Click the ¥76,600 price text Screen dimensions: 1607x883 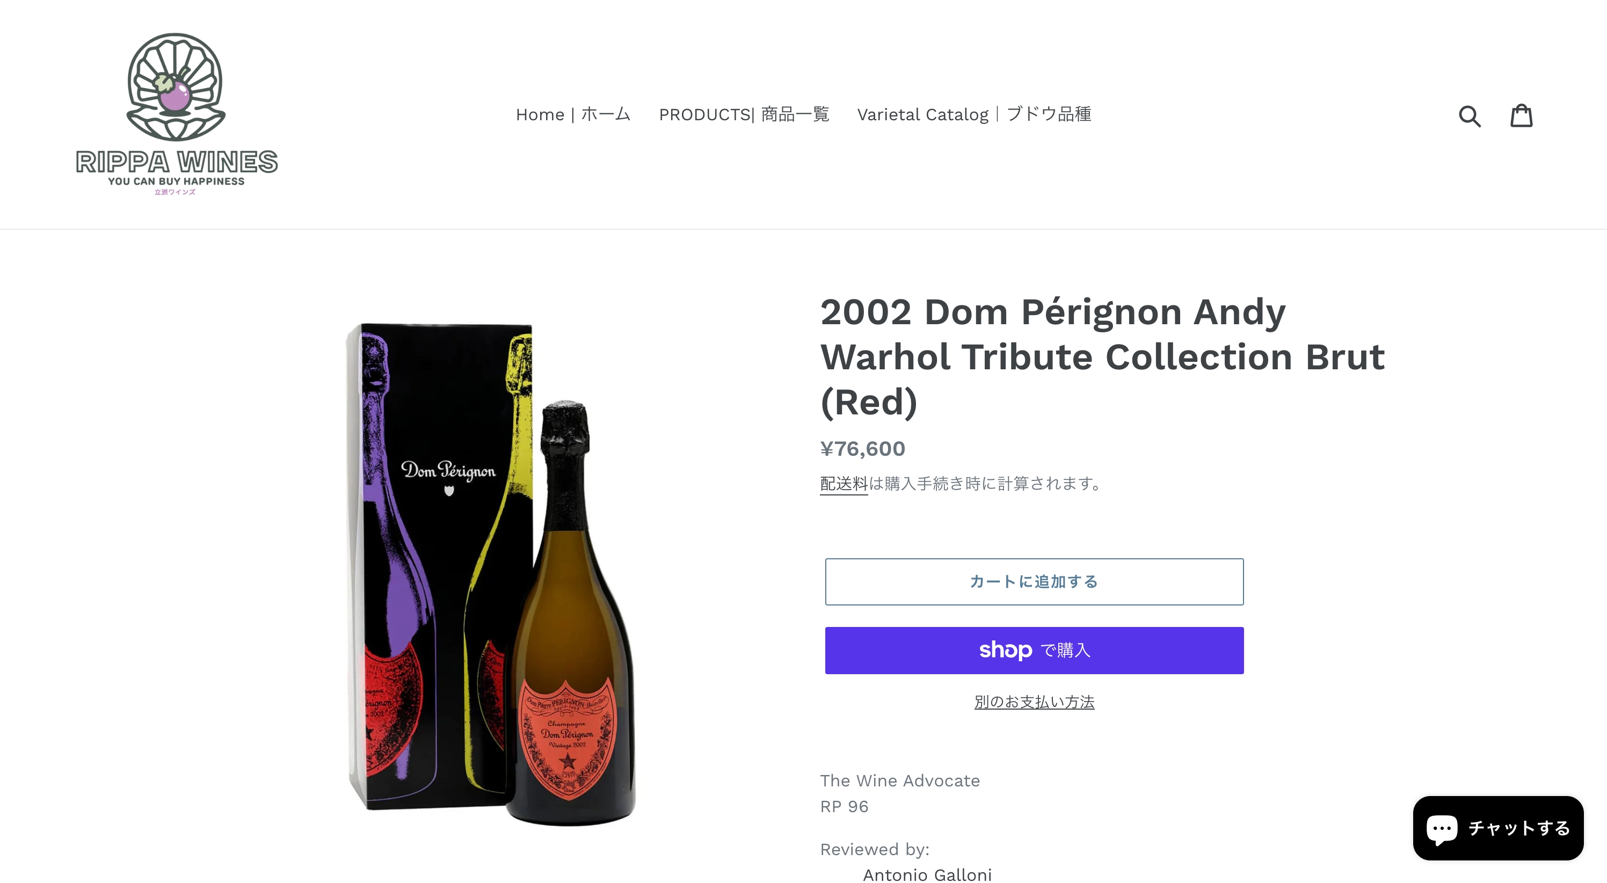pyautogui.click(x=862, y=449)
